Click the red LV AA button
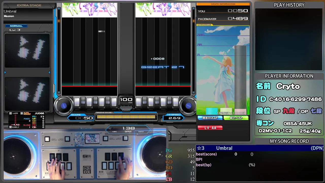 pyautogui.click(x=210, y=128)
